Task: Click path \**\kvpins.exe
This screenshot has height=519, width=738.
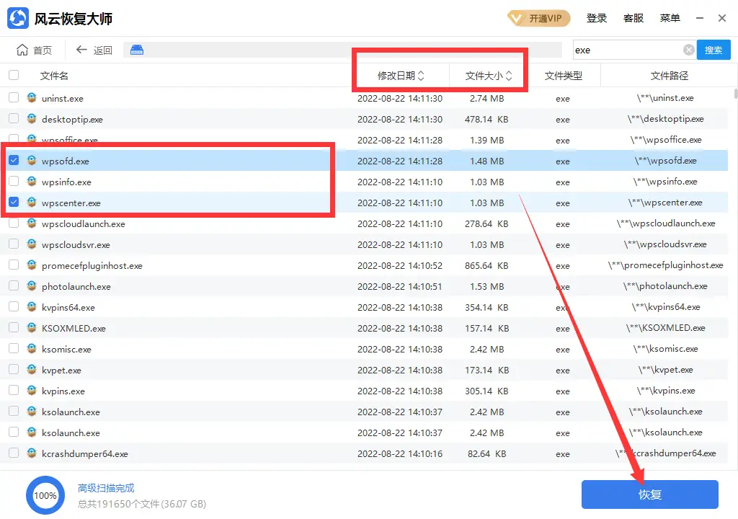Action: tap(665, 391)
